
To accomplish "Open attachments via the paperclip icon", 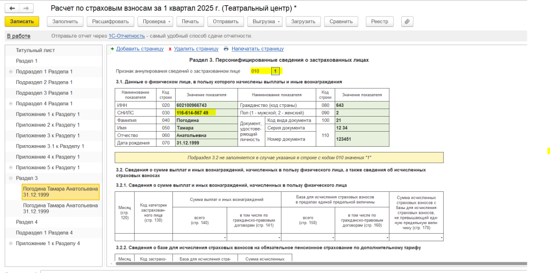I will point(408,21).
